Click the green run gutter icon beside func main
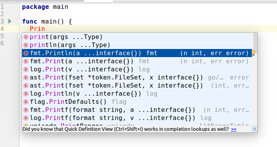277x147 pixels. click(10, 21)
